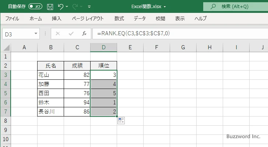Expand the Name Box dropdown arrow
The height and width of the screenshot is (147, 268).
[x=36, y=33]
